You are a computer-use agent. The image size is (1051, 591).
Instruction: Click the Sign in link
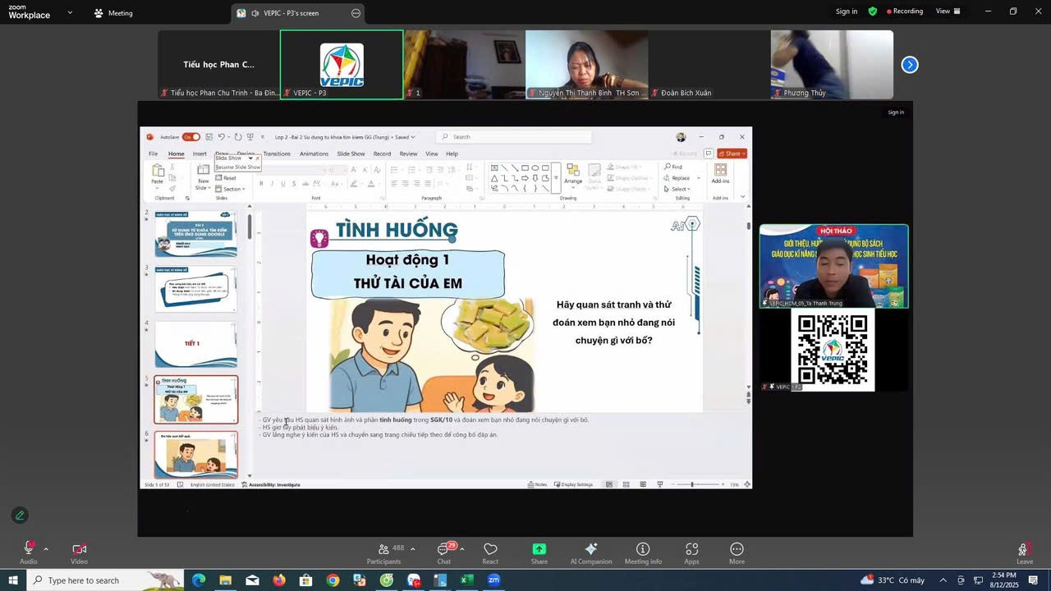click(x=846, y=11)
